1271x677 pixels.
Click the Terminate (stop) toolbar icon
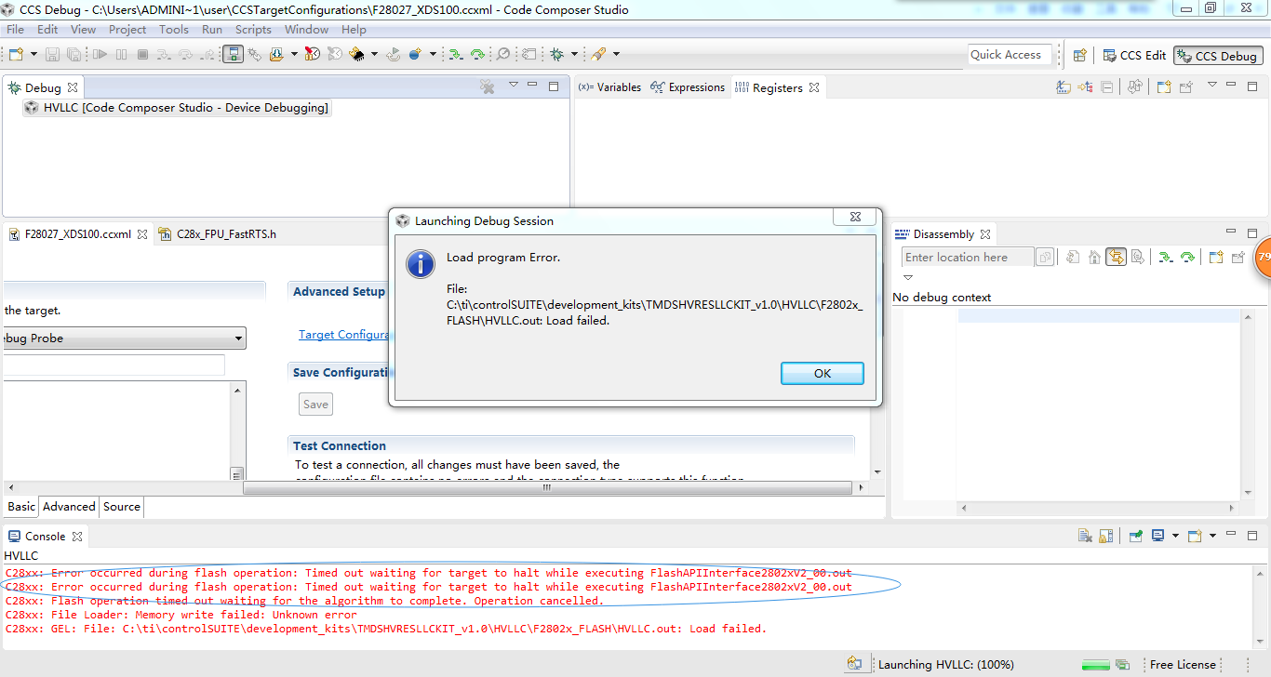pos(142,55)
